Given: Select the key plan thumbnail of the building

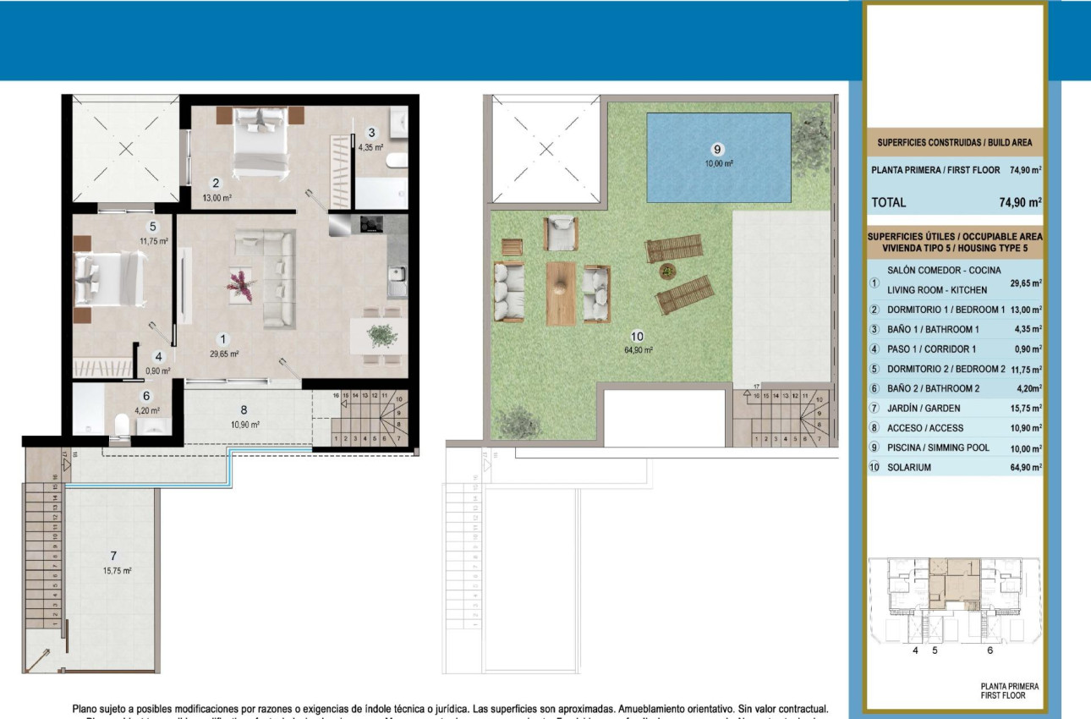Looking at the screenshot, I should (954, 600).
